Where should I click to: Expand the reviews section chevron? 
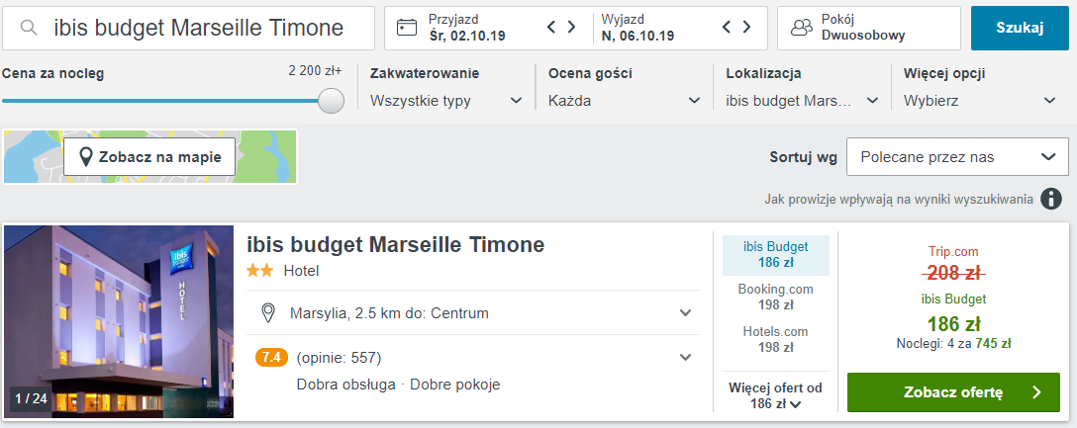[685, 358]
